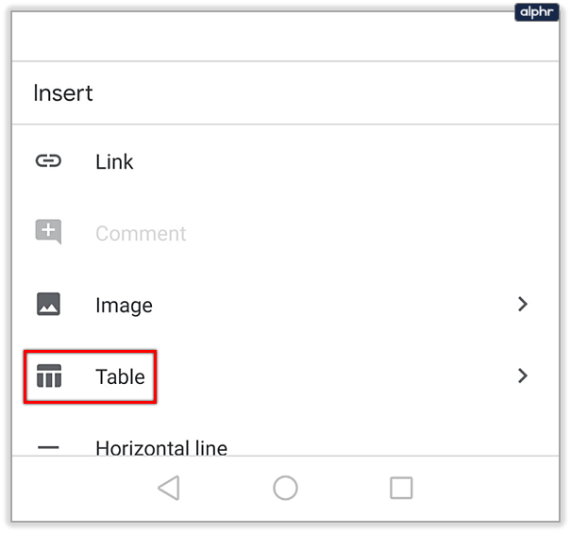
Task: Tap the Comment plus-bubble icon
Action: (48, 232)
